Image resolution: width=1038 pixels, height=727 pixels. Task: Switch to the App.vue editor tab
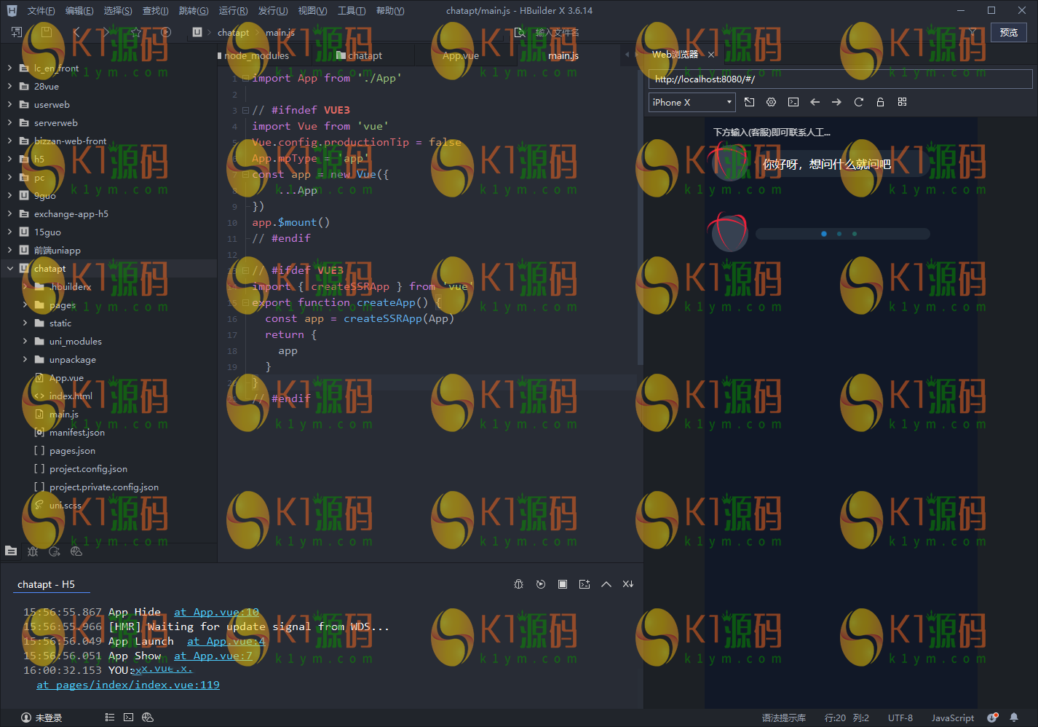tap(461, 55)
